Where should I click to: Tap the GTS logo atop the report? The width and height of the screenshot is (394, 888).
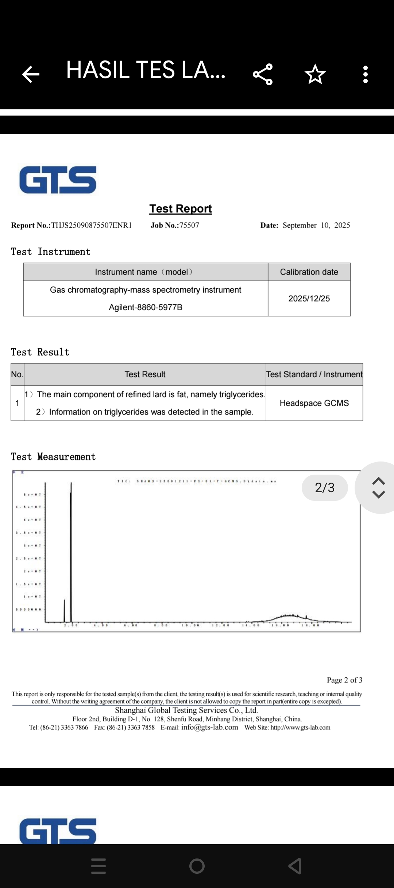[58, 180]
